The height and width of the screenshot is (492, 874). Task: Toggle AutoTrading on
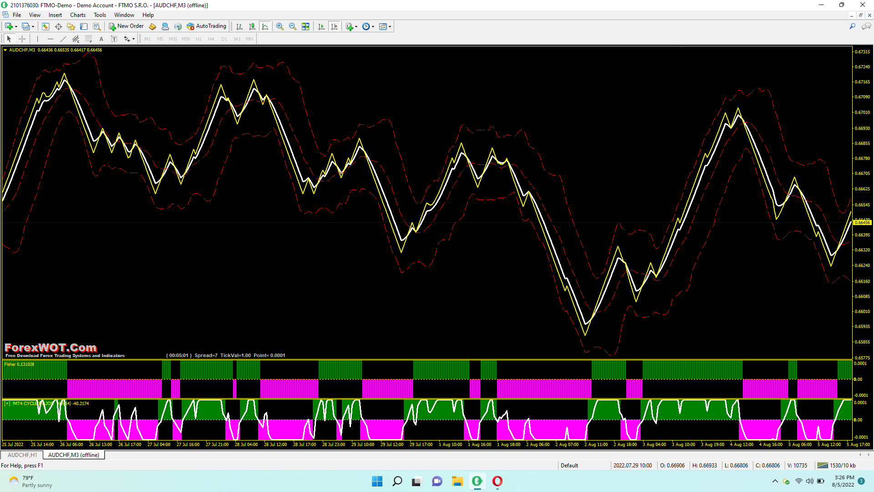pos(206,26)
